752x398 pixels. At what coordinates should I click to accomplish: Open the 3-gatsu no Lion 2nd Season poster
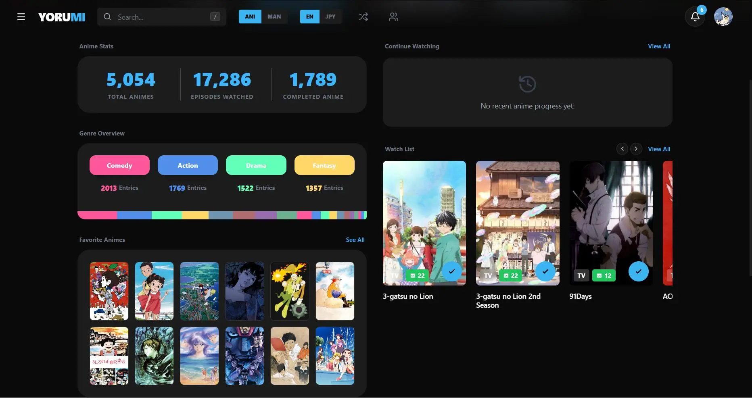point(518,223)
